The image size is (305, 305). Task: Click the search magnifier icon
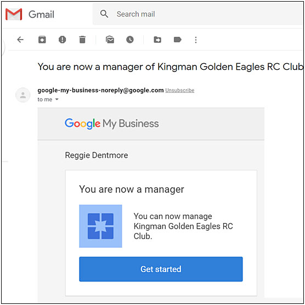click(104, 14)
